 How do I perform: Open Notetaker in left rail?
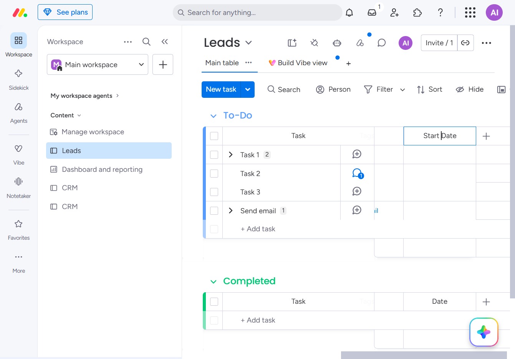coord(18,188)
